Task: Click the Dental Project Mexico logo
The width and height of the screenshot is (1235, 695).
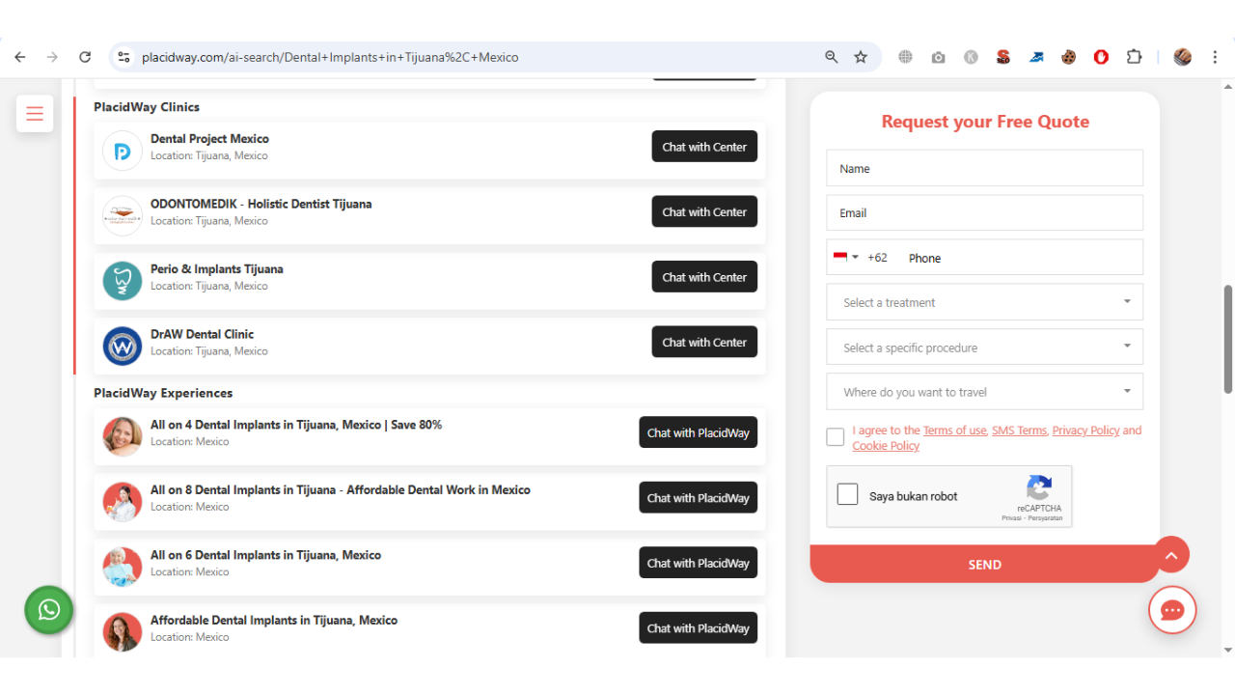Action: 122,151
